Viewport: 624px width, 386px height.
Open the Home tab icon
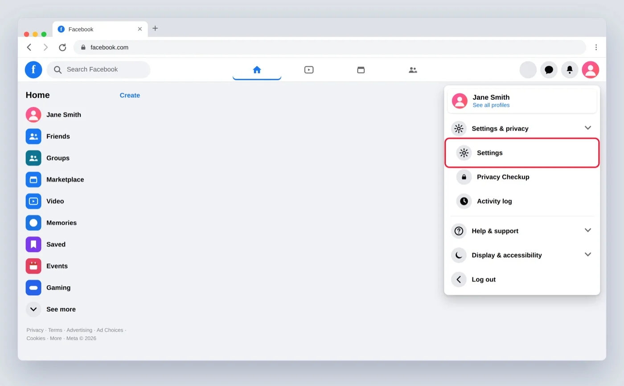[x=257, y=70]
